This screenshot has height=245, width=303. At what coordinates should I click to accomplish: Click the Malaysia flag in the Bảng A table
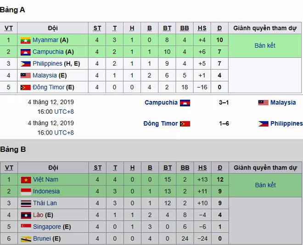click(26, 76)
